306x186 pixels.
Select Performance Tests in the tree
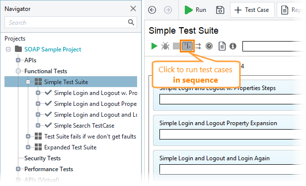coord(49,169)
